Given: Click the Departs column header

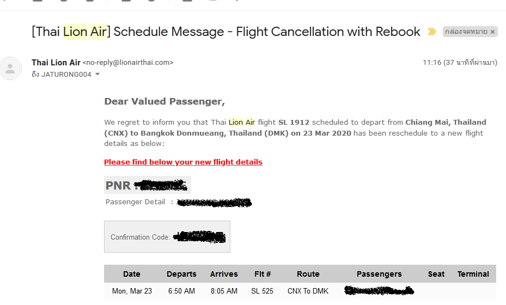Looking at the screenshot, I should pyautogui.click(x=181, y=274).
